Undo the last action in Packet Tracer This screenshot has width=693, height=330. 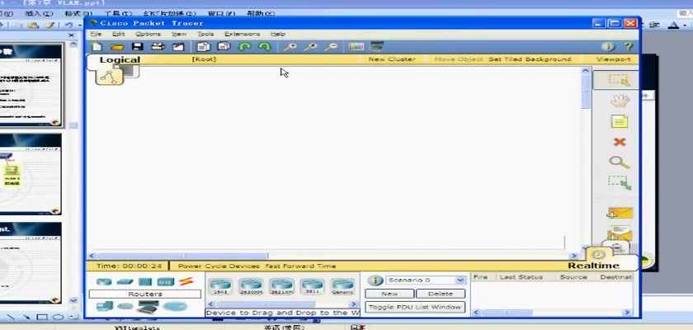coord(244,46)
